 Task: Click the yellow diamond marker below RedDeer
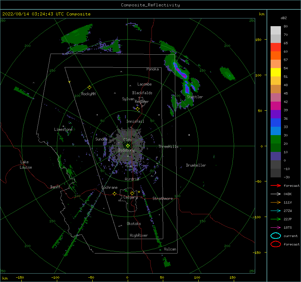click(138, 109)
